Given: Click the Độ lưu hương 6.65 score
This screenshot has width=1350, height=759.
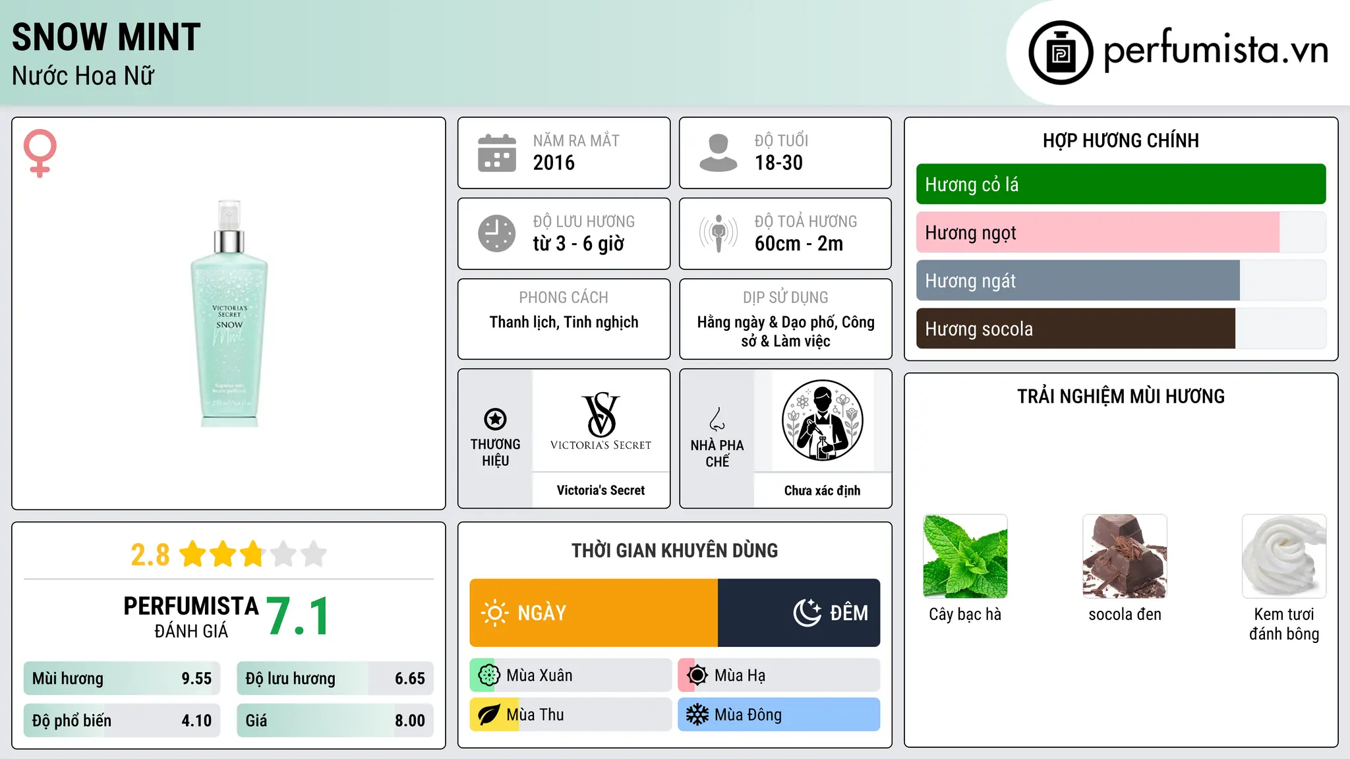Looking at the screenshot, I should (335, 679).
